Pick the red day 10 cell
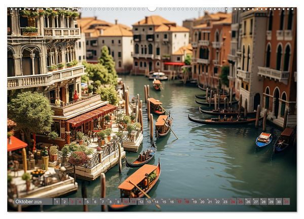 (x=126, y=202)
